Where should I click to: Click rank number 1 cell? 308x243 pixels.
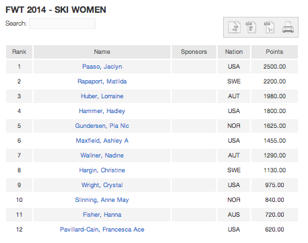[19, 67]
